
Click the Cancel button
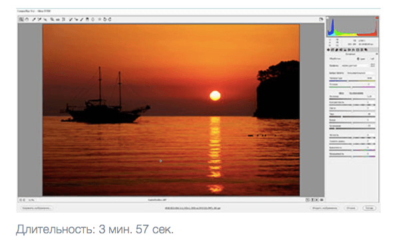pyautogui.click(x=351, y=208)
